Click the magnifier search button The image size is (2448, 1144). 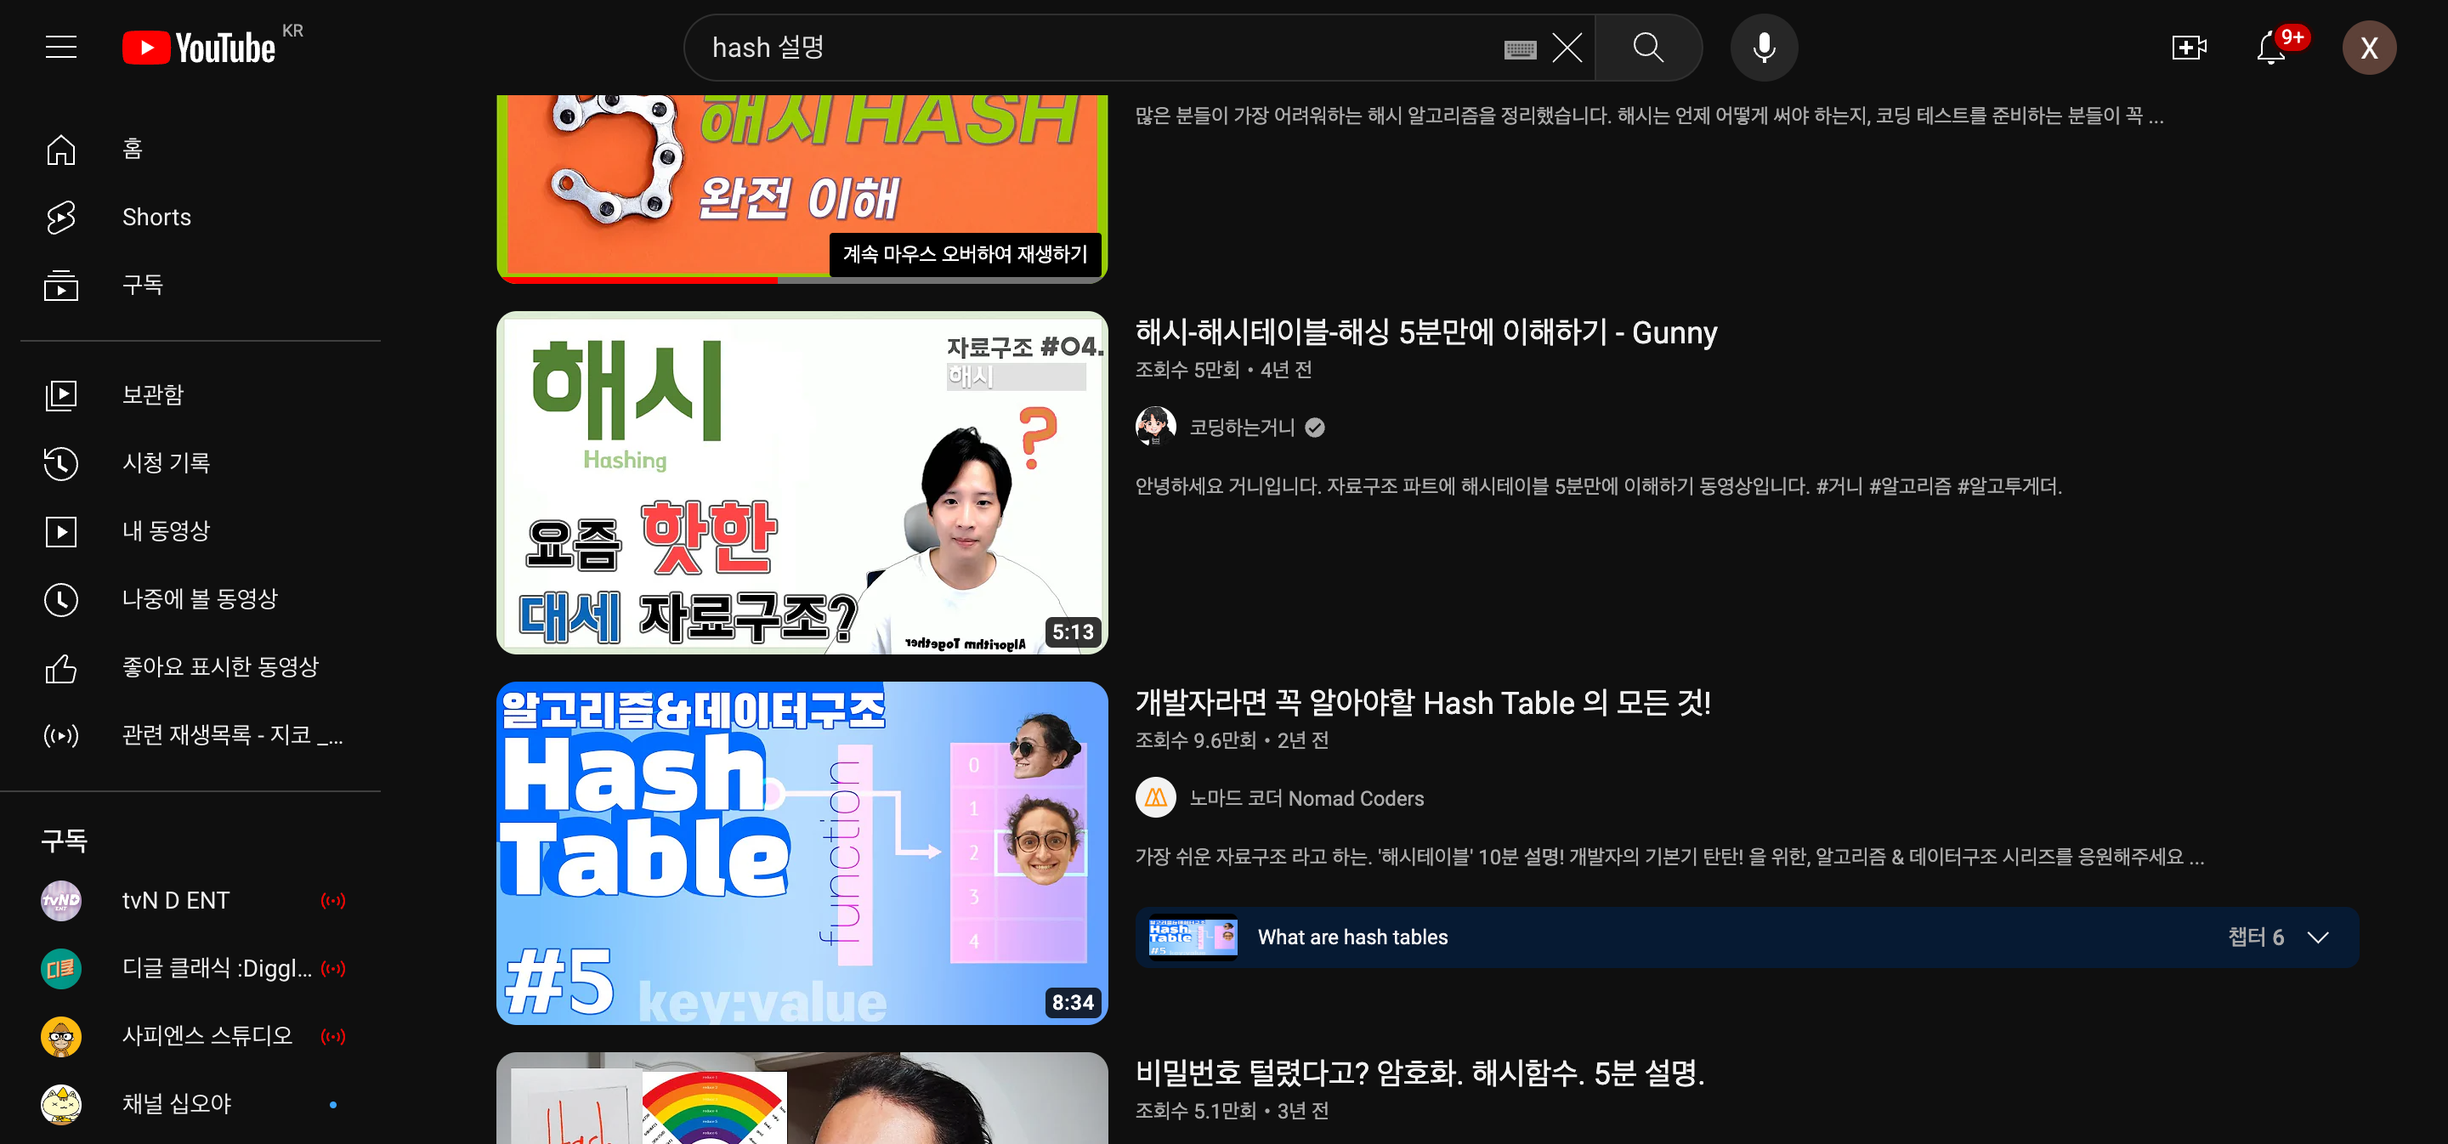1648,48
